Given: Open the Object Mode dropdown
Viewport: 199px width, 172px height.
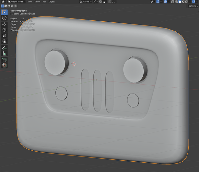Looking at the screenshot, I should [x=16, y=2].
